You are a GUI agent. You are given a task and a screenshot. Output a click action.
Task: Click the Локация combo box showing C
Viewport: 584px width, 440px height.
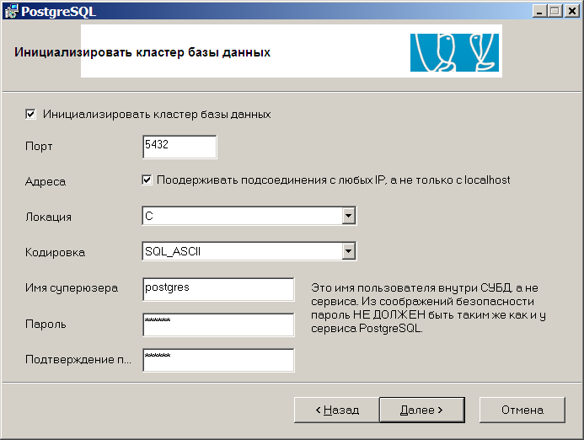coord(249,216)
